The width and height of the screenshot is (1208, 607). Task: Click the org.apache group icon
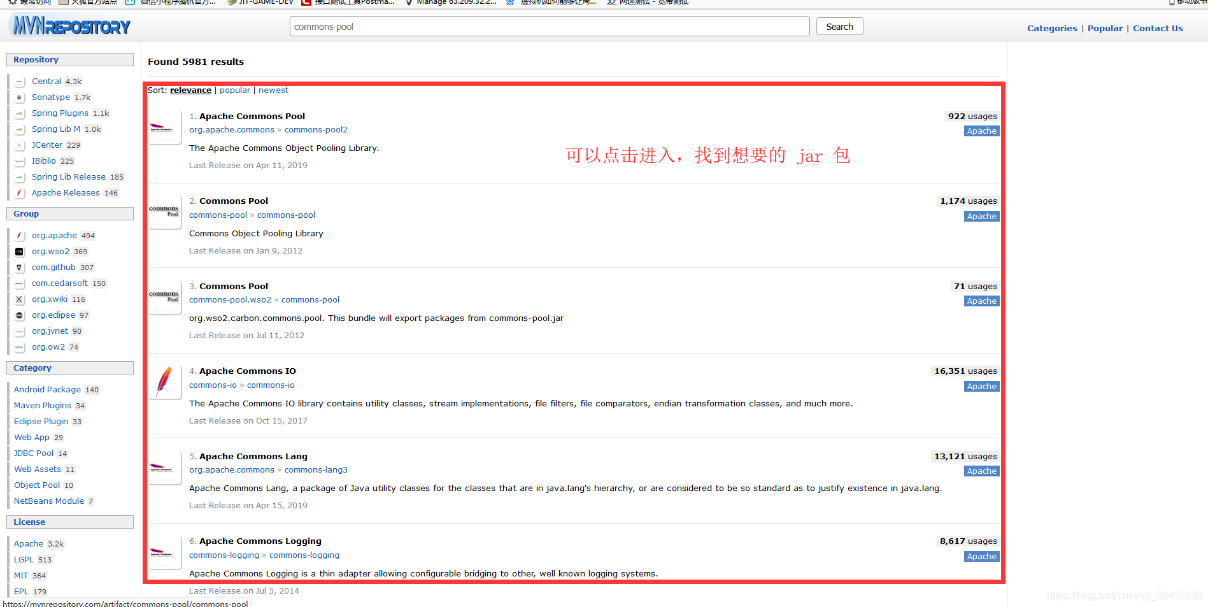20,236
